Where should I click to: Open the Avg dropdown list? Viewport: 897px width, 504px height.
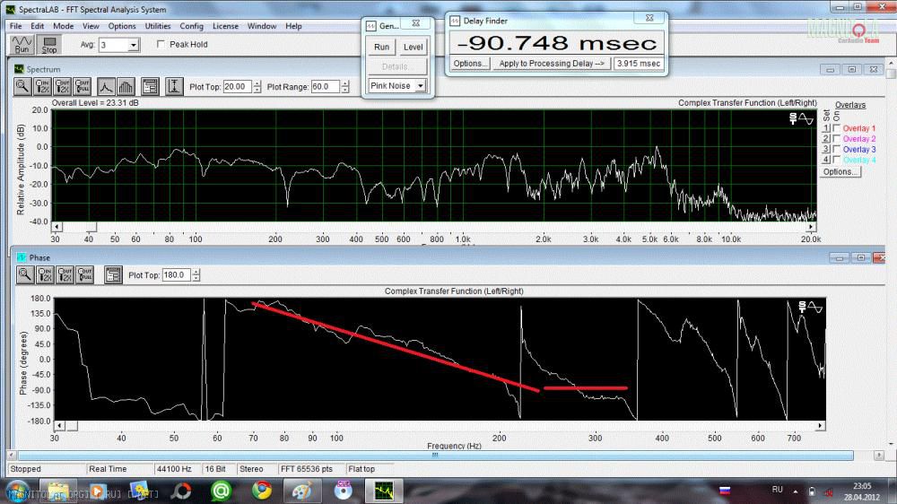coord(134,44)
